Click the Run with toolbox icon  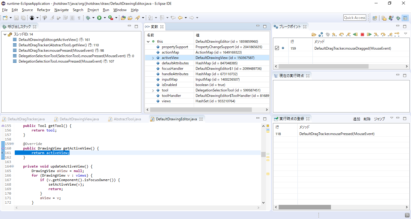pos(110,18)
